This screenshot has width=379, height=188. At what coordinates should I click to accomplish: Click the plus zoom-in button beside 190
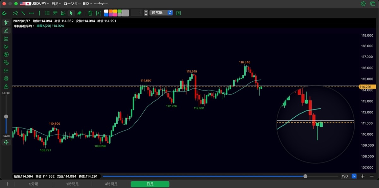click(363, 176)
